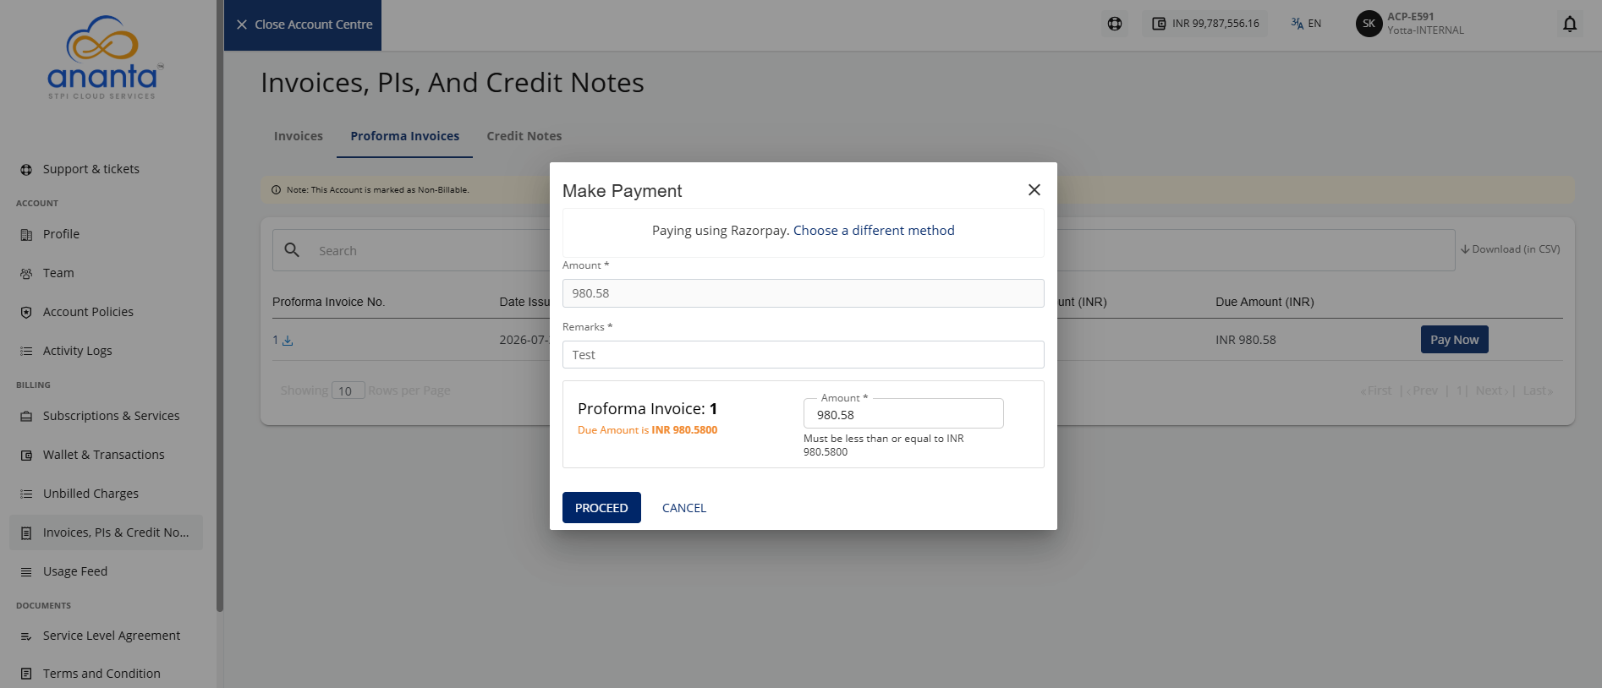1602x688 pixels.
Task: Open Unbilled Charges in sidebar
Action: pos(91,494)
